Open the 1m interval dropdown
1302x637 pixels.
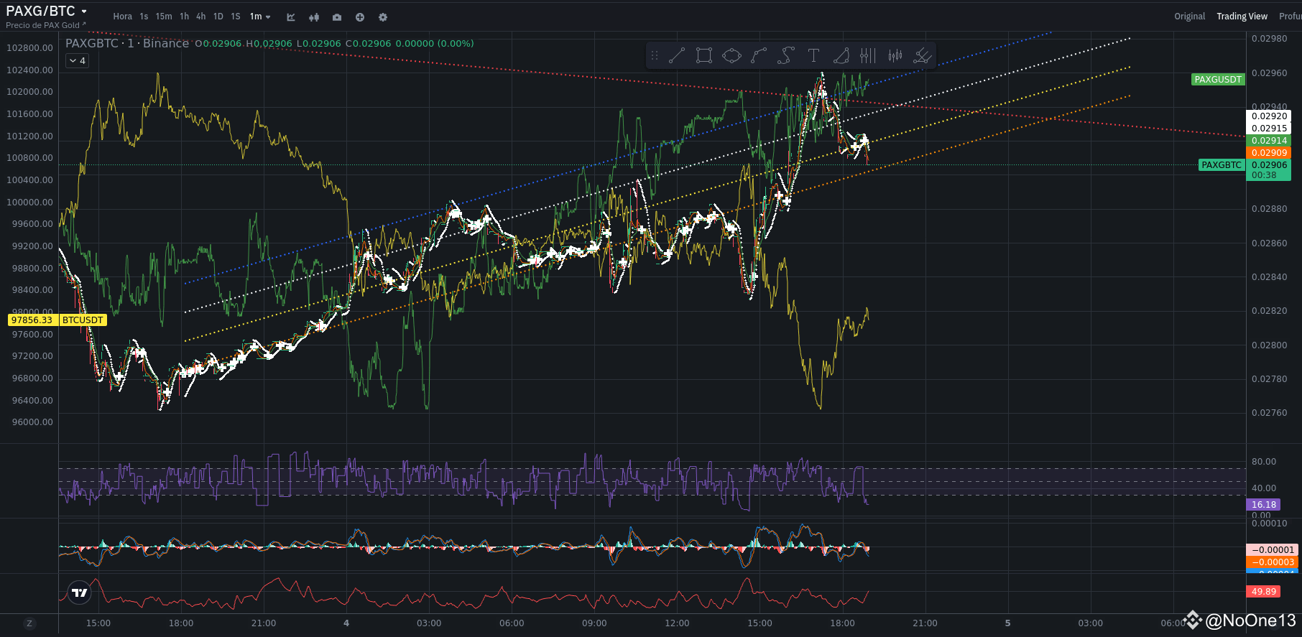[260, 17]
